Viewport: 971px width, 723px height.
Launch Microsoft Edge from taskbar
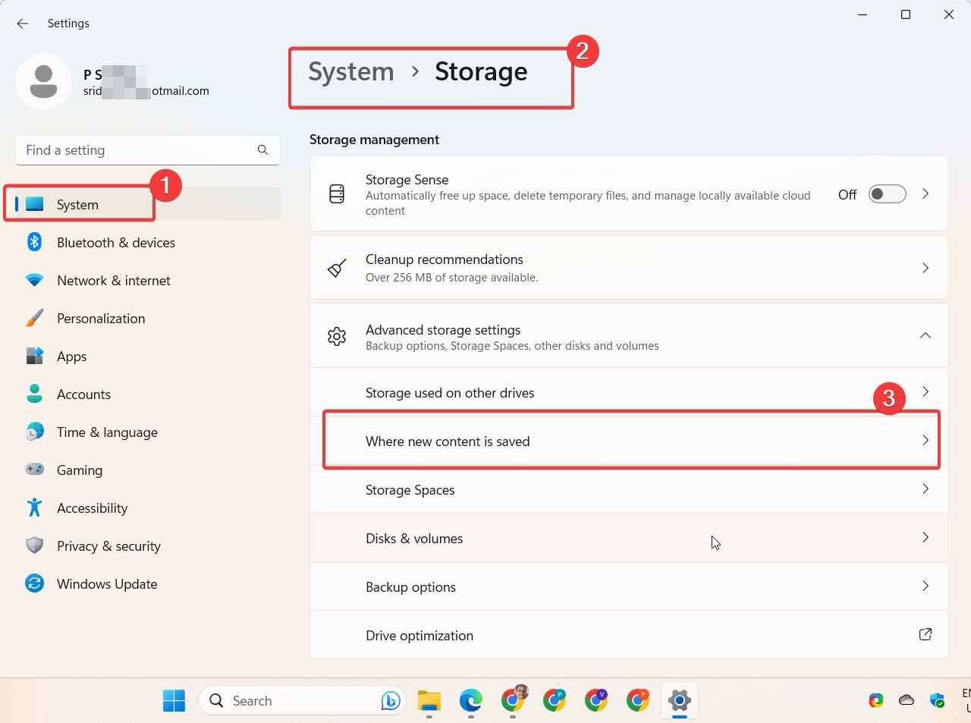click(x=471, y=700)
